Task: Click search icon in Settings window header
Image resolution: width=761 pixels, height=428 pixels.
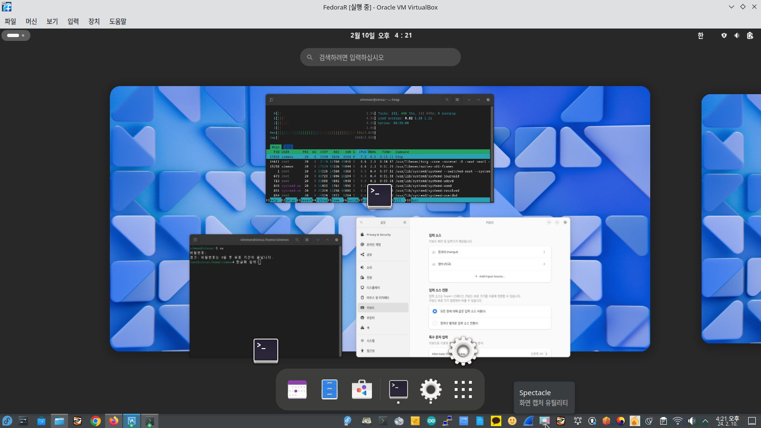Action: pyautogui.click(x=361, y=223)
